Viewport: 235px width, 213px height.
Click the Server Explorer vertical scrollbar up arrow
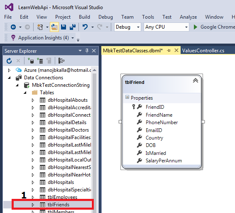[94, 70]
